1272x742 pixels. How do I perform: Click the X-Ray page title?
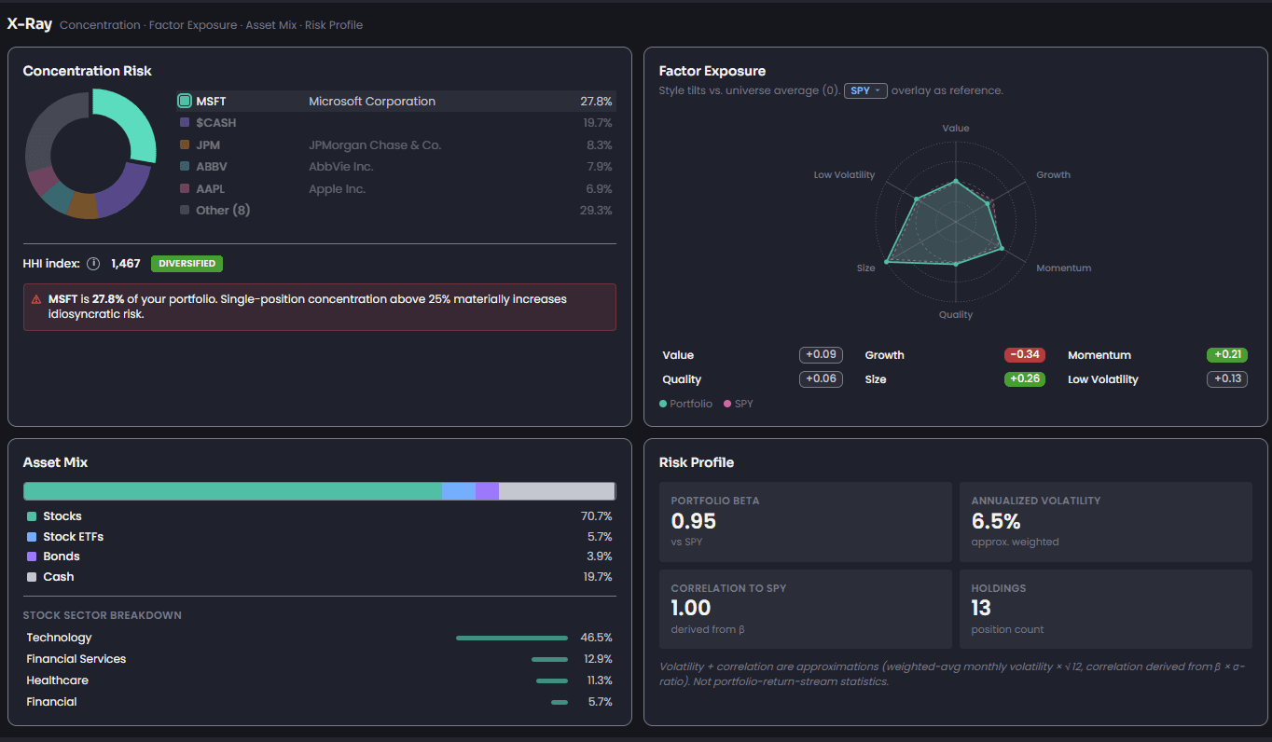tap(30, 24)
